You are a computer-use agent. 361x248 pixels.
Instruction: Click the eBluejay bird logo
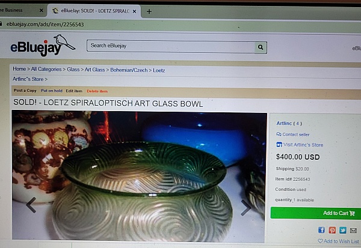point(43,46)
